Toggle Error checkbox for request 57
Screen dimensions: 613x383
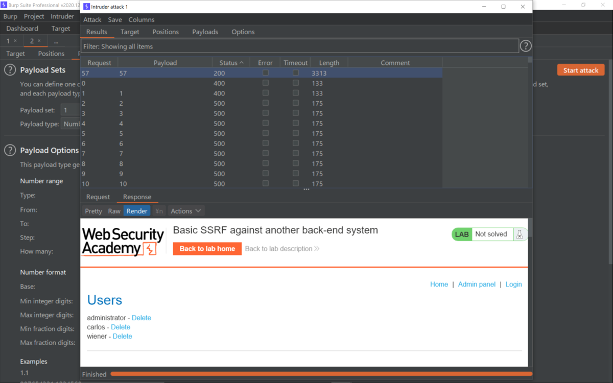(x=265, y=73)
